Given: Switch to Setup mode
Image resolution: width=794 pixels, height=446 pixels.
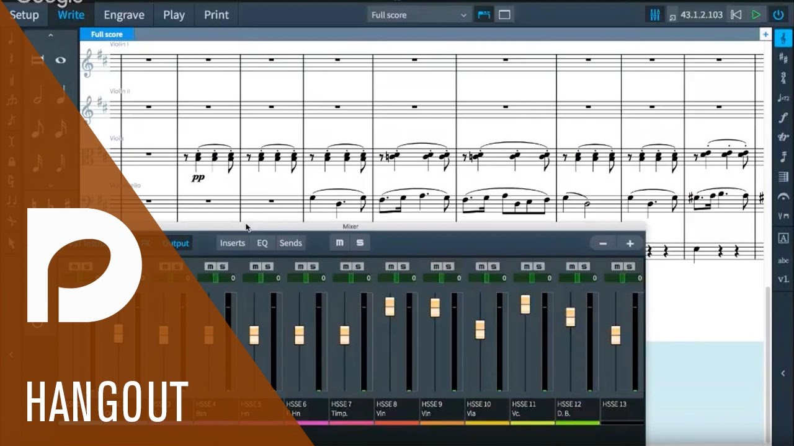Looking at the screenshot, I should click(24, 15).
